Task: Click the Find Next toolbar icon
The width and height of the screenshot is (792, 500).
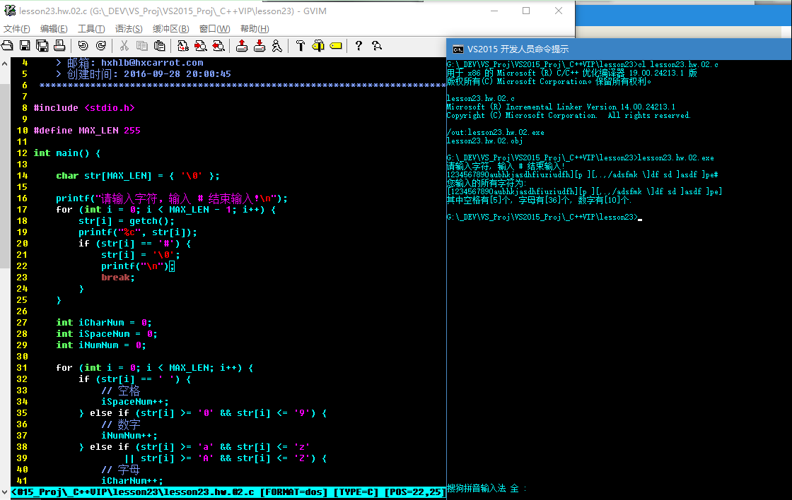Action: point(201,46)
